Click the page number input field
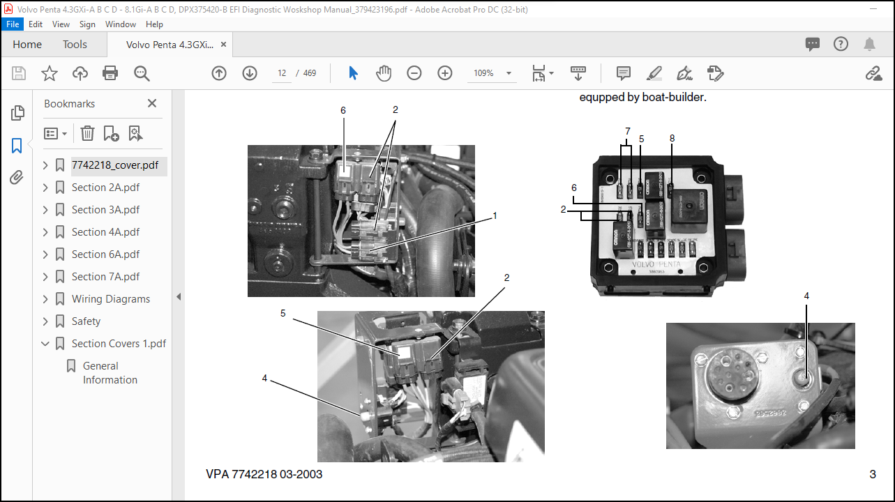Viewport: 895px width, 502px height. click(x=282, y=73)
